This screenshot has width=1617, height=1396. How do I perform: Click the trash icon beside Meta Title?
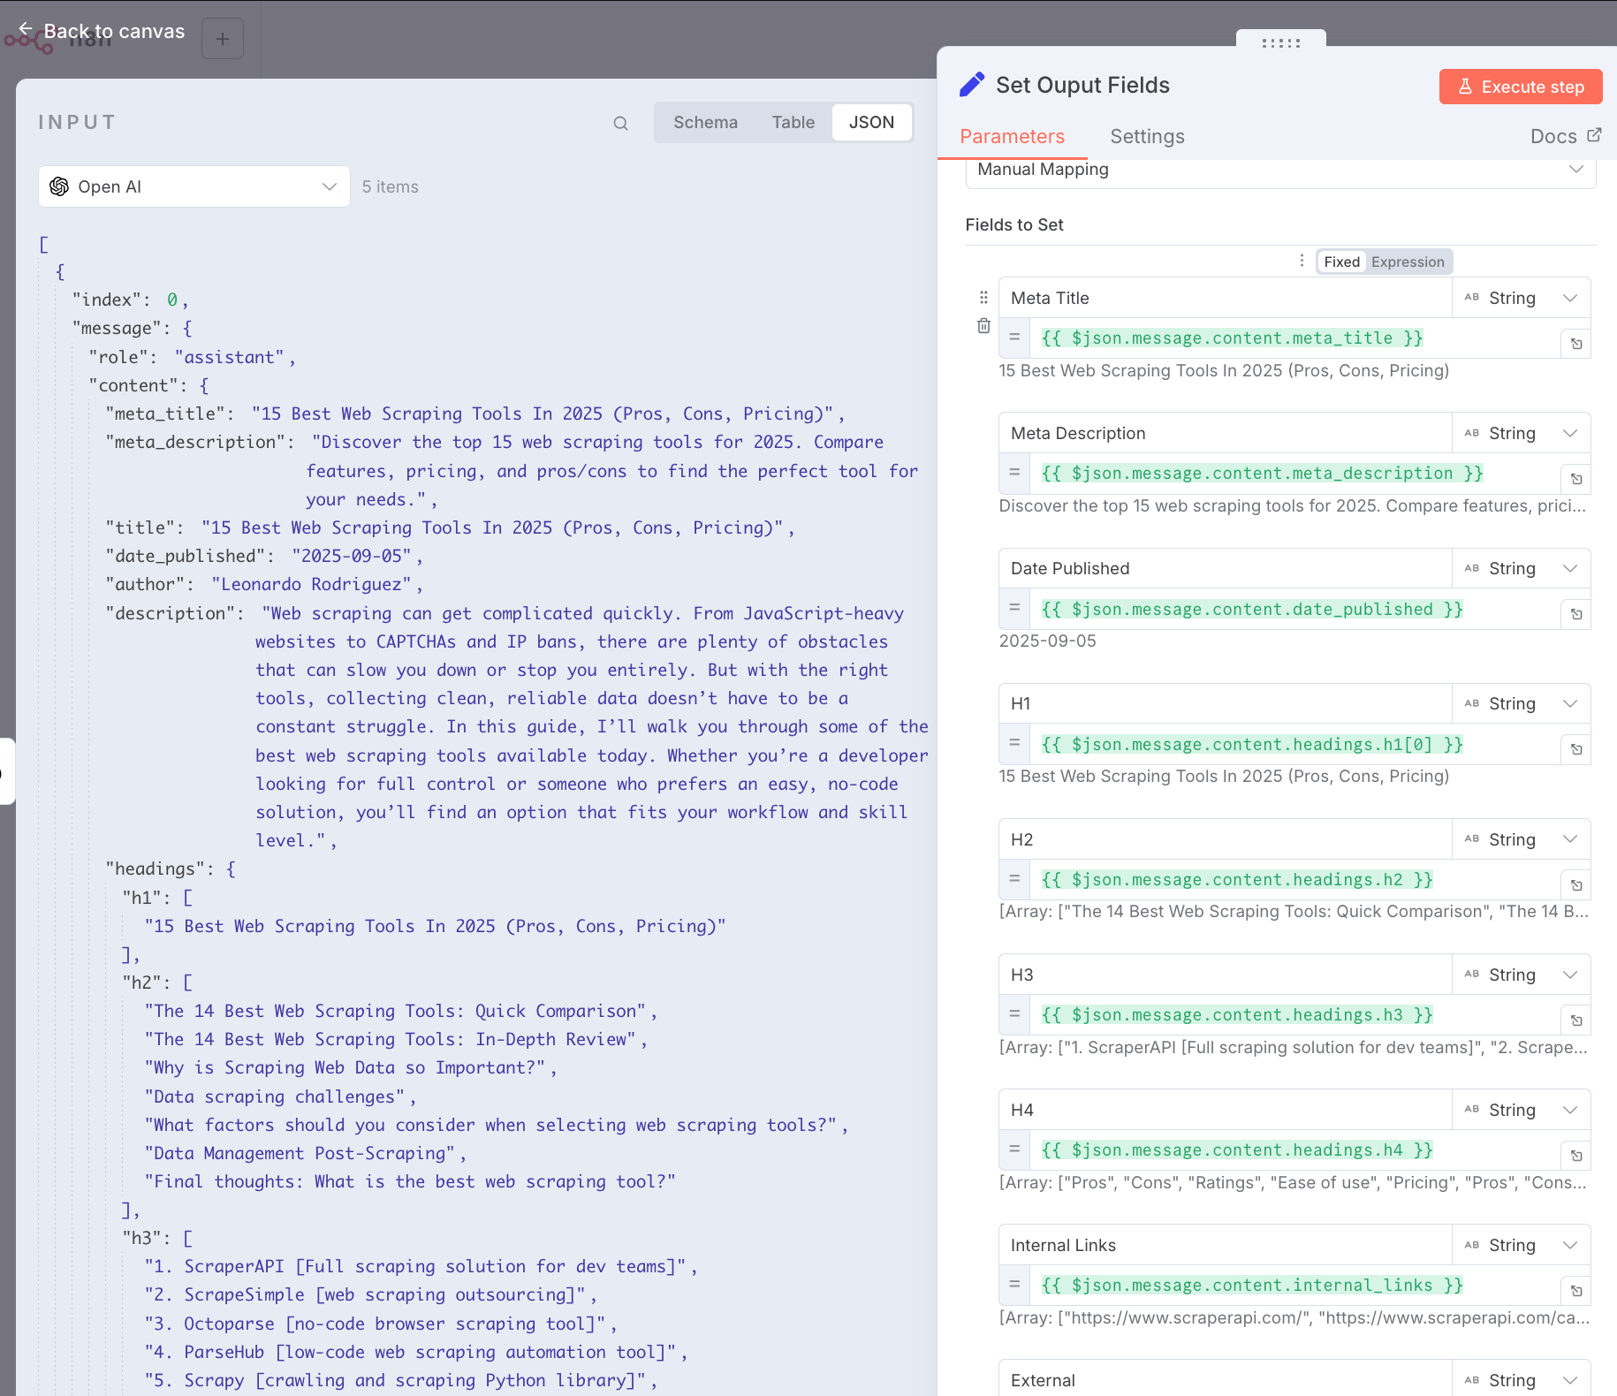(983, 326)
